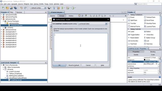Collapse the Swing Containers palette section
This screenshot has height=91, width=162.
click(x=128, y=15)
